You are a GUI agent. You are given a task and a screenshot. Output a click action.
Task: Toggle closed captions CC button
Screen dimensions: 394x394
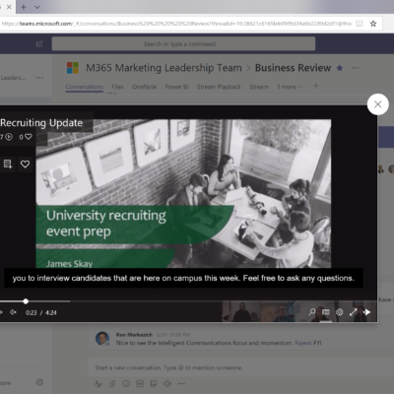326,312
